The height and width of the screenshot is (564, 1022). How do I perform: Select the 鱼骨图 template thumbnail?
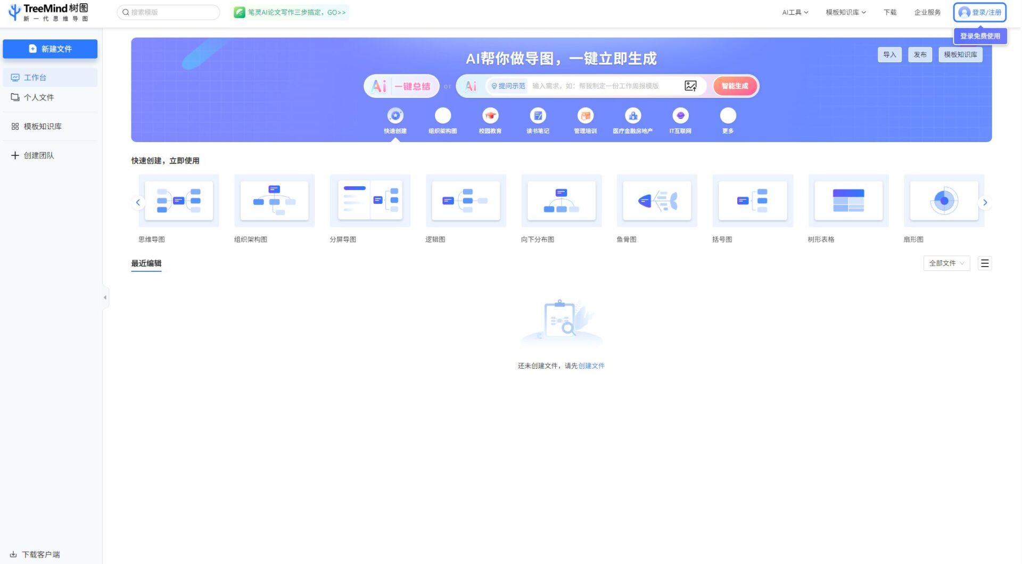point(657,201)
